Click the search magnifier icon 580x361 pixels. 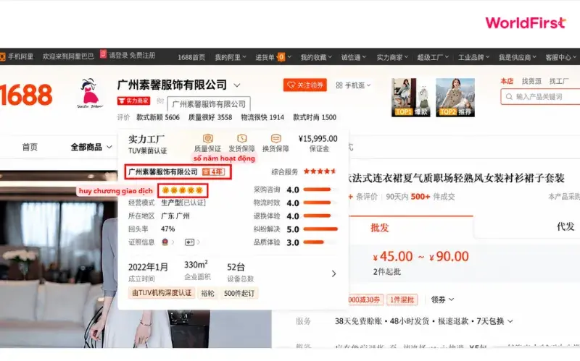pos(509,97)
